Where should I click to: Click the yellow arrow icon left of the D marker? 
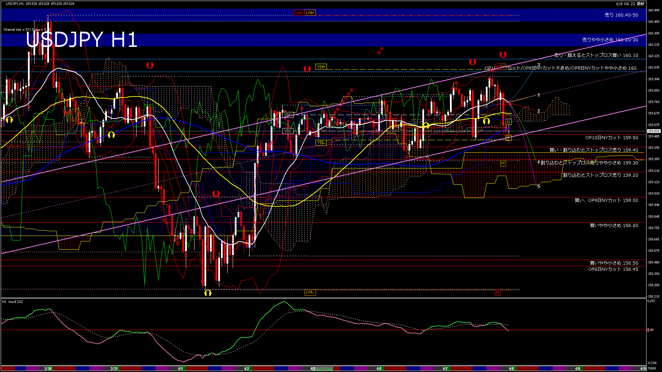point(486,121)
